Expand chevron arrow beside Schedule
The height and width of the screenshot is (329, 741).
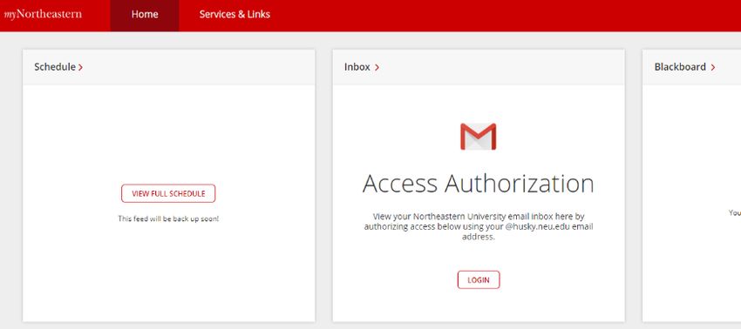point(81,68)
